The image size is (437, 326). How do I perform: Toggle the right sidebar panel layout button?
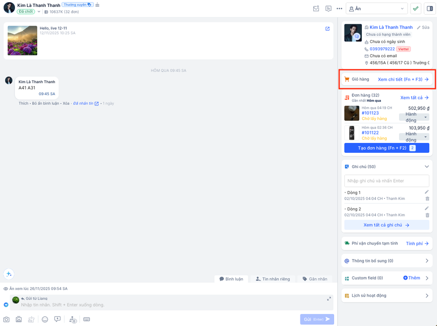tap(430, 9)
